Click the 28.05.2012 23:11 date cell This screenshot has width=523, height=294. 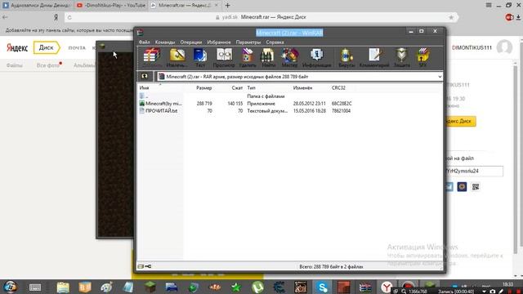click(309, 104)
